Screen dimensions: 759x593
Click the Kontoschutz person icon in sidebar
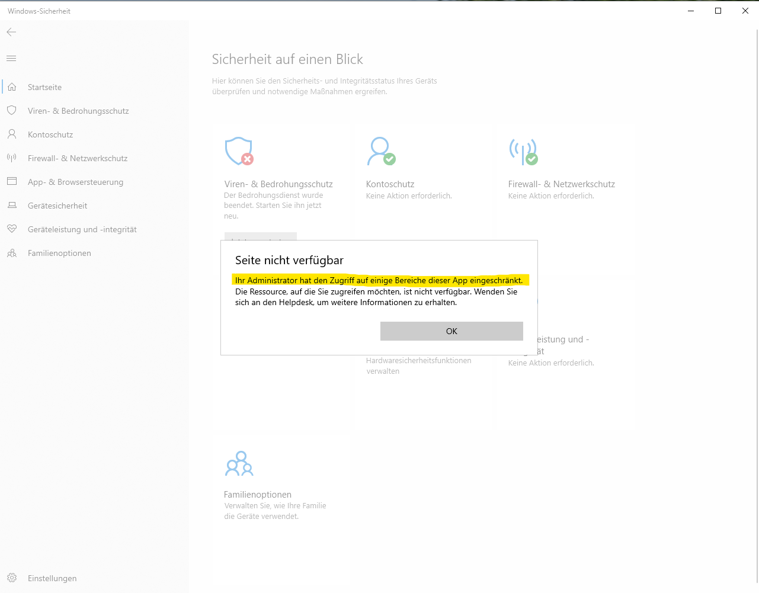12,134
